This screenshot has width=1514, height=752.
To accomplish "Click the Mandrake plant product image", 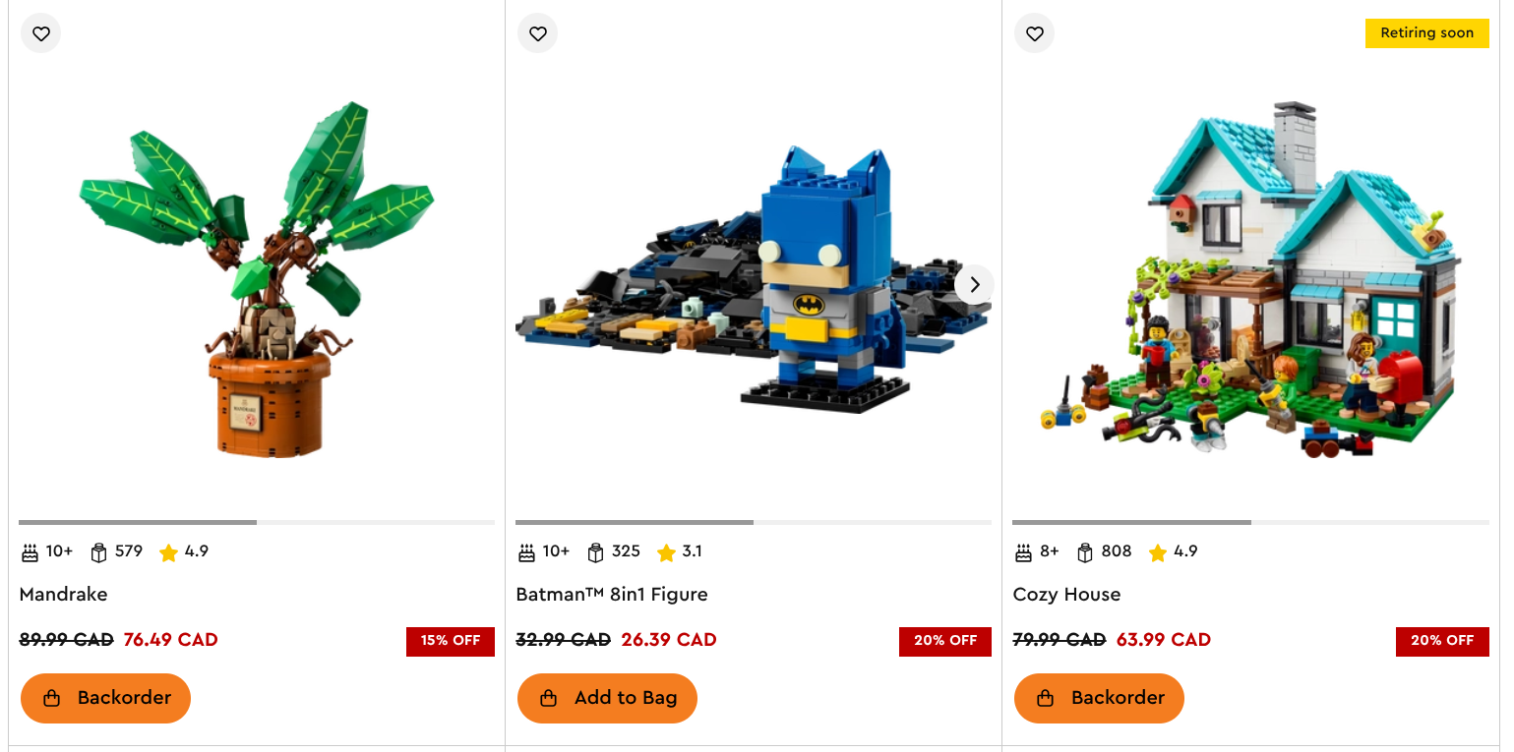I will point(258,279).
